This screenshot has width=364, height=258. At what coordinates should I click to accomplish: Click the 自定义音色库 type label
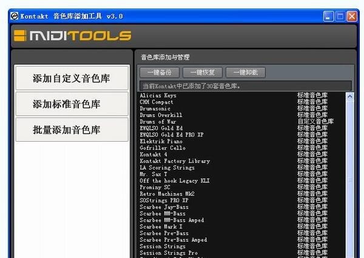(315, 122)
